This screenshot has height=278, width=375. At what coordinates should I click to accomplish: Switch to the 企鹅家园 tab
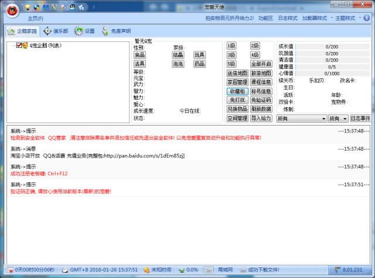coord(23,31)
